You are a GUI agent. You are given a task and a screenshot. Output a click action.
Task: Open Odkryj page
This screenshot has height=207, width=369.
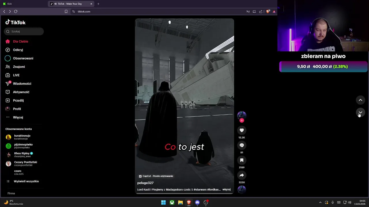pyautogui.click(x=14, y=50)
